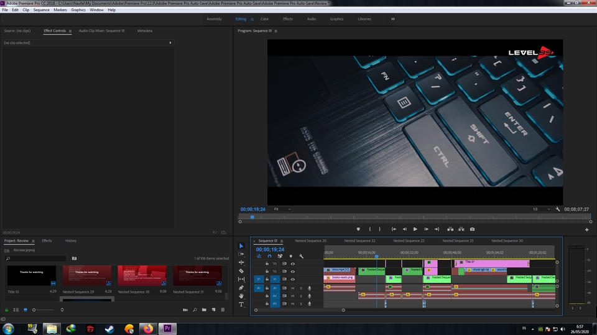Toggle sync lock on V2 track

click(x=284, y=271)
